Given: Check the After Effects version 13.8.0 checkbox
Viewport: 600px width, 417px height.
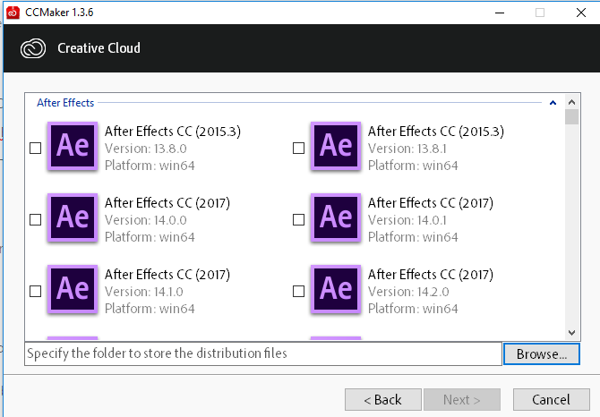Looking at the screenshot, I should pyautogui.click(x=35, y=149).
